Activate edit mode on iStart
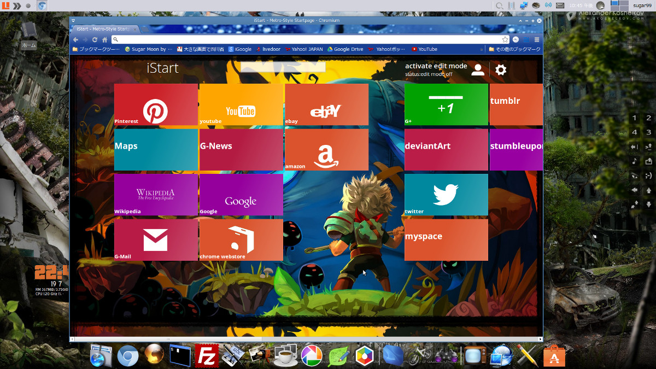Viewport: 656px width, 369px height. pos(436,66)
